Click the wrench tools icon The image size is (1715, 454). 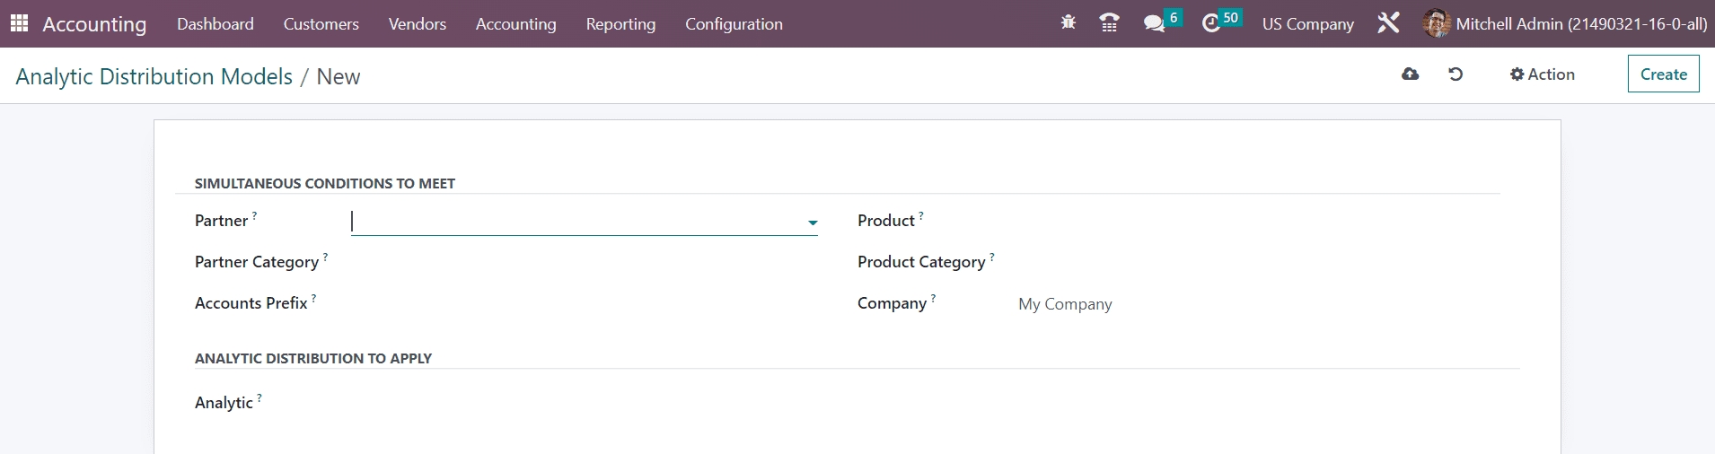[1388, 23]
